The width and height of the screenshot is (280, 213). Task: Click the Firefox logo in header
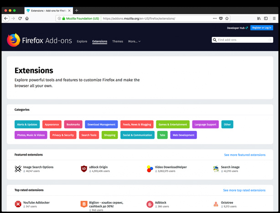tap(14, 40)
